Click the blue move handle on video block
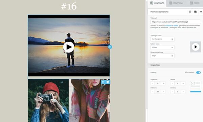 (x=110, y=47)
